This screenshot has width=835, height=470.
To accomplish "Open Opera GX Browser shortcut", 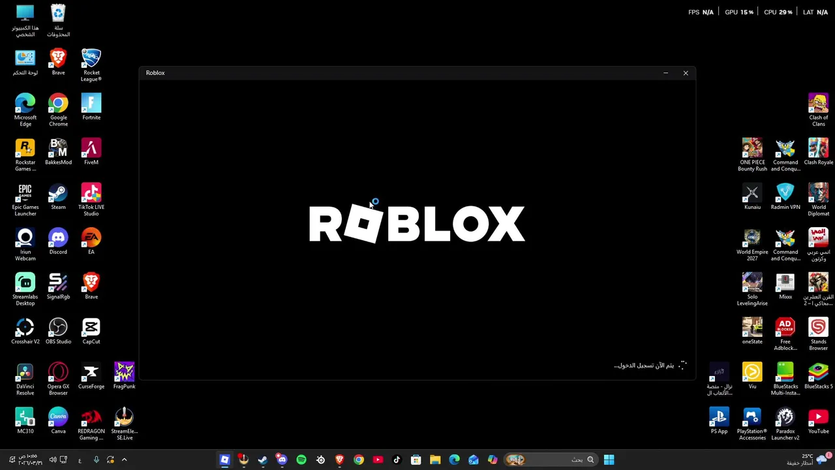I will 58,379.
